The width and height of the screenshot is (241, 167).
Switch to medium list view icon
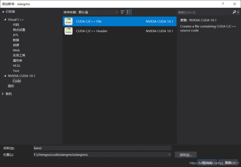click(x=129, y=12)
